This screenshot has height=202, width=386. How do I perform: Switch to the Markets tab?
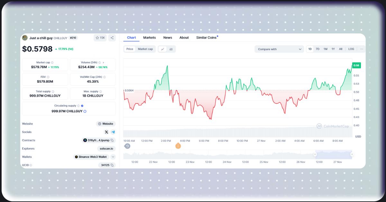[x=149, y=37]
